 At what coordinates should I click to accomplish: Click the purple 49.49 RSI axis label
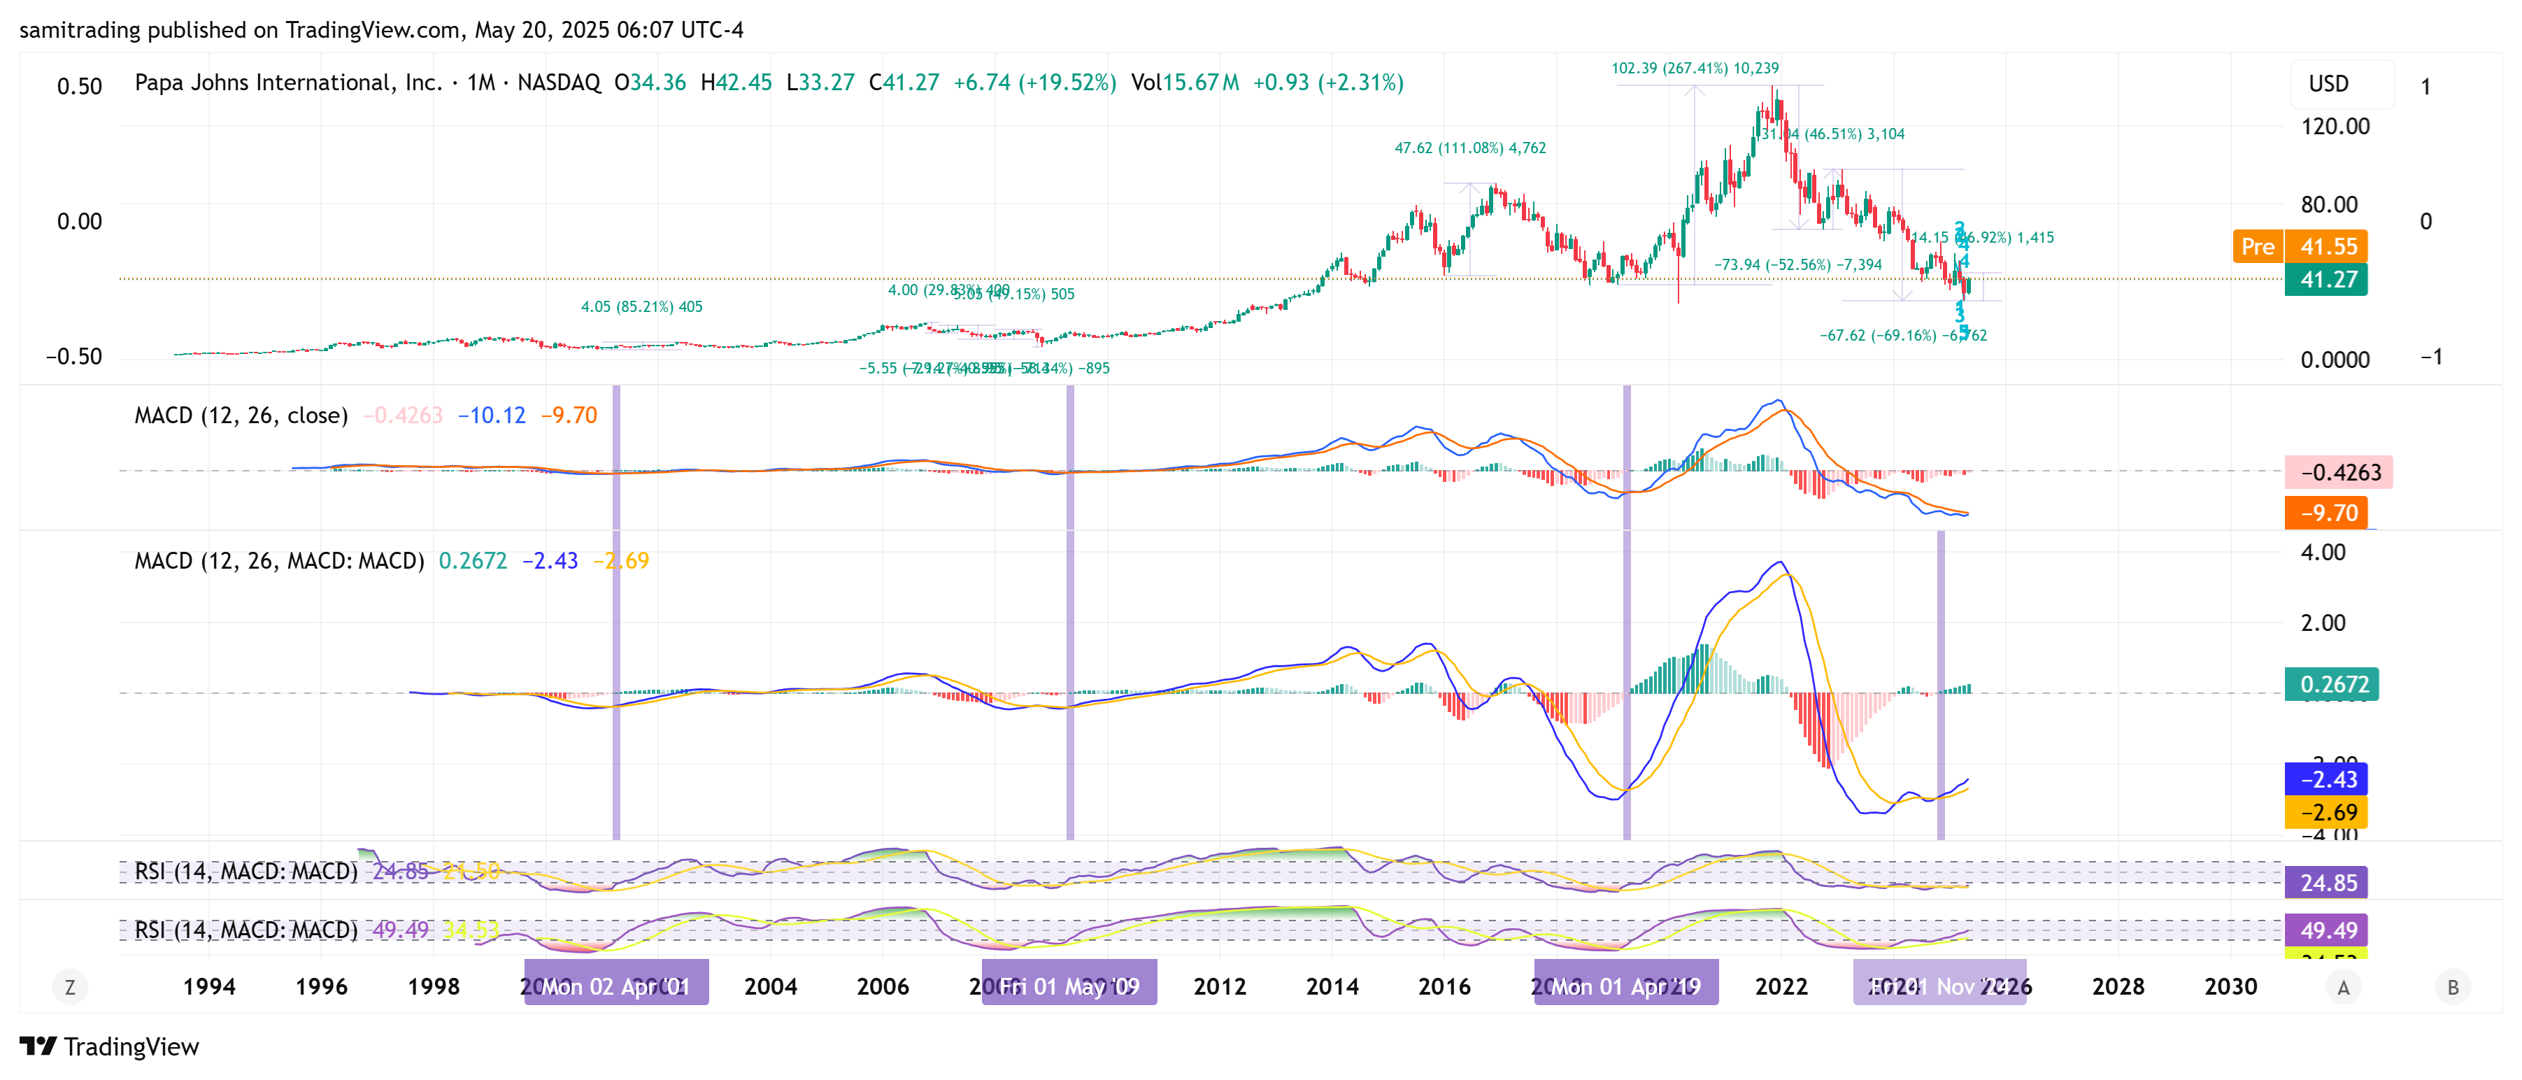coord(2326,930)
